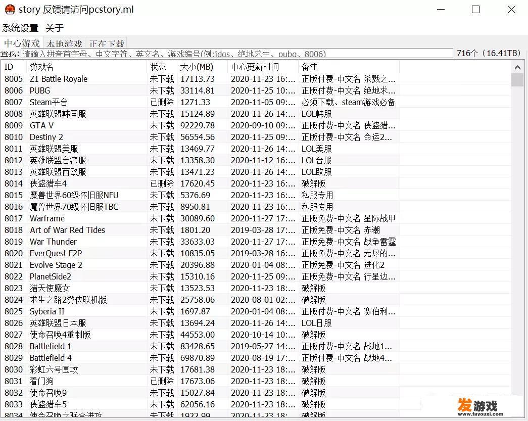The image size is (528, 421).
Task: Click size value 1697.87 for Syberia II
Action: [196, 311]
